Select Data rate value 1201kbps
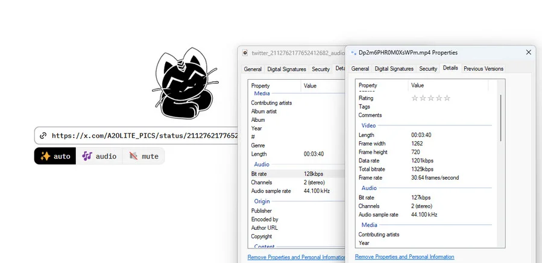This screenshot has width=542, height=263. [x=422, y=160]
